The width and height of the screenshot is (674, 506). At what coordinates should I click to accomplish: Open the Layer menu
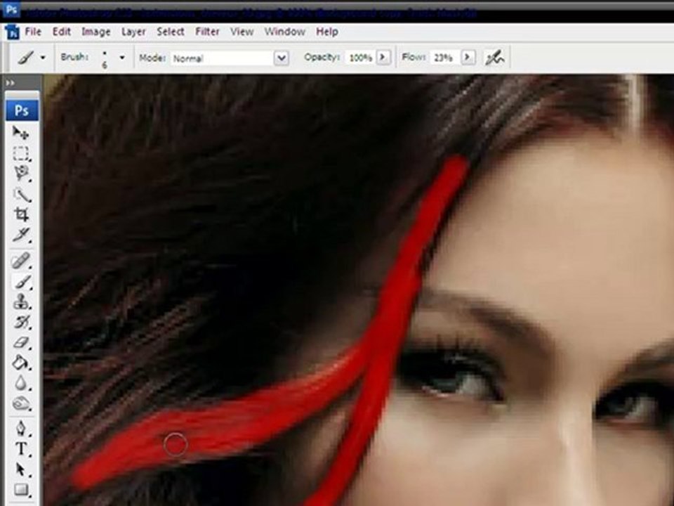133,32
